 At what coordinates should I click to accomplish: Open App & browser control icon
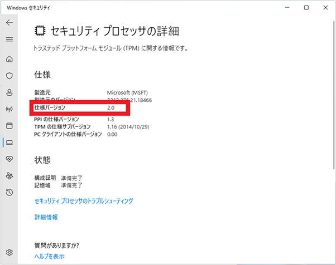[x=9, y=126]
